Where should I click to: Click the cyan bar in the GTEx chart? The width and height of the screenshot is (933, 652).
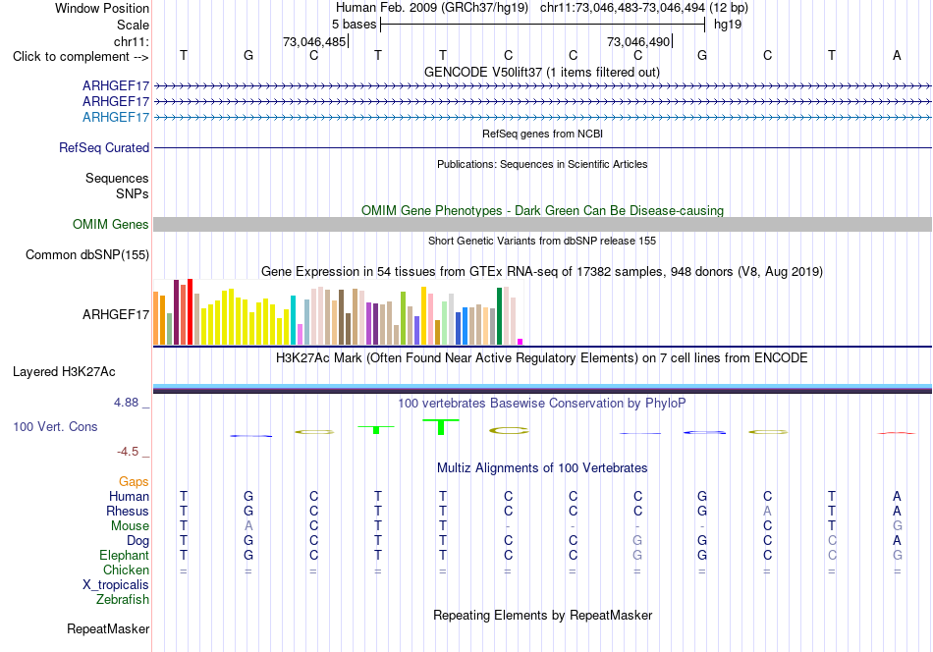click(294, 320)
